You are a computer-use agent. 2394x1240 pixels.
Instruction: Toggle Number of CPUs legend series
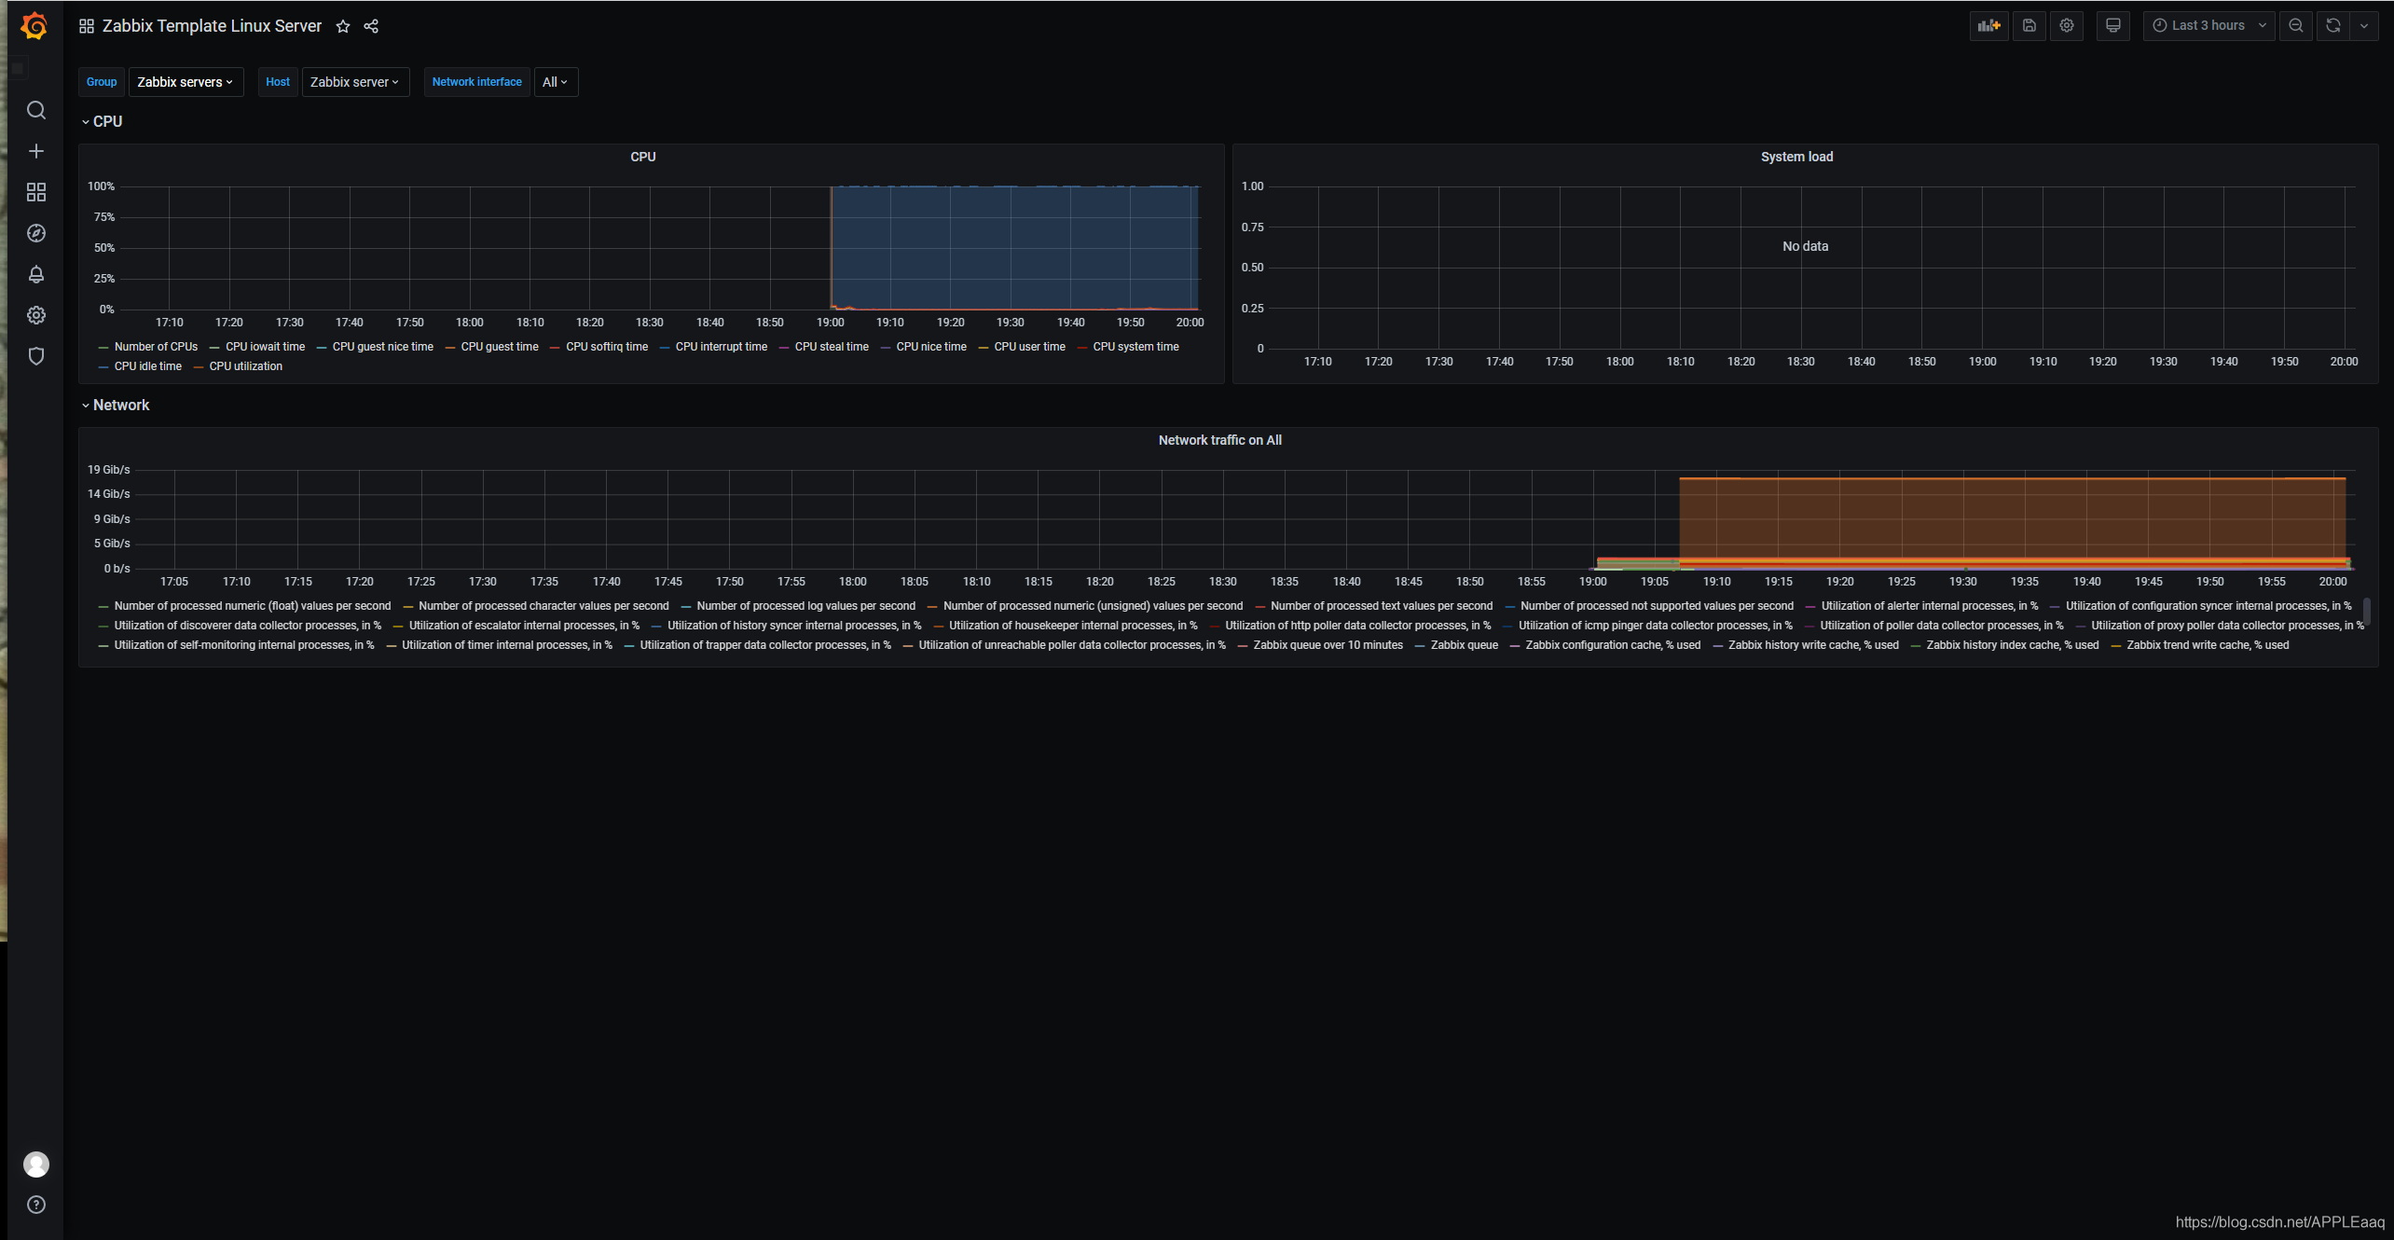coord(156,347)
